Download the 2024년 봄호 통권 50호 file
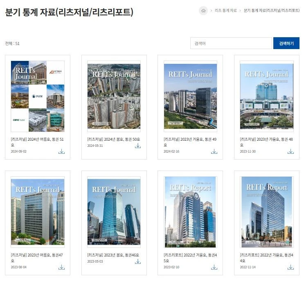The width and height of the screenshot is (304, 281). [138, 146]
